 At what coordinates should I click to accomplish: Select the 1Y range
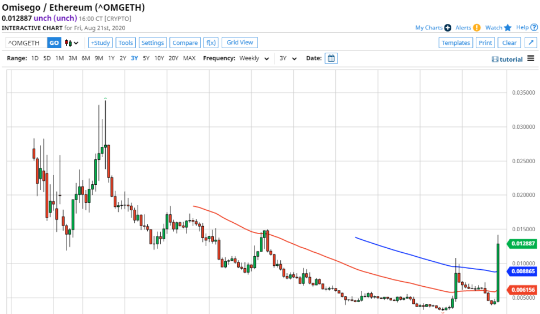click(x=111, y=58)
